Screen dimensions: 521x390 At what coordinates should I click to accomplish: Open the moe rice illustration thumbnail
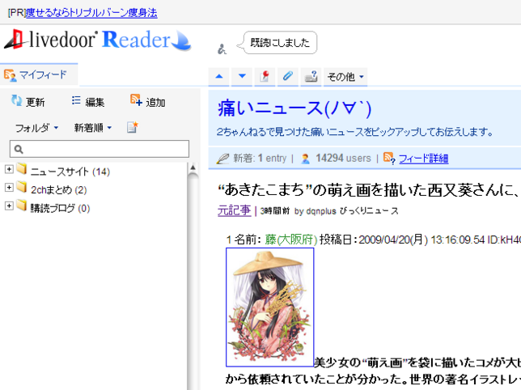[270, 307]
